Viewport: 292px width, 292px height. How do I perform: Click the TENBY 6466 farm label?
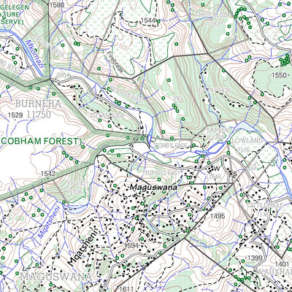coord(170,146)
